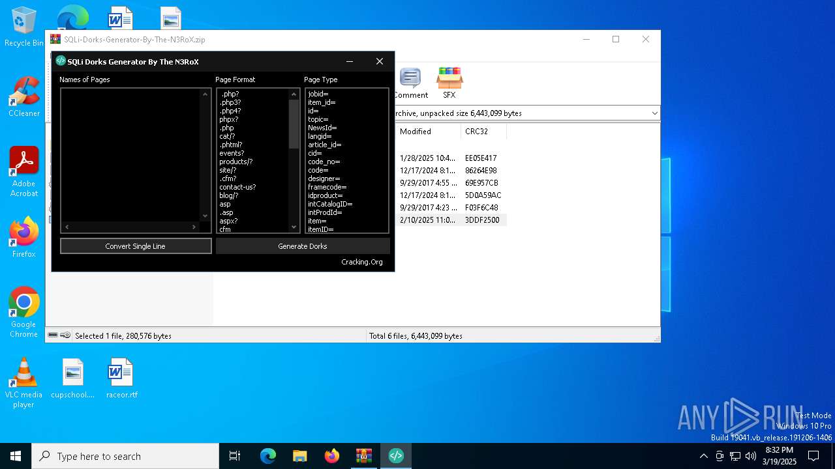Open Firefox desktop shortcut
The height and width of the screenshot is (469, 835).
24,238
